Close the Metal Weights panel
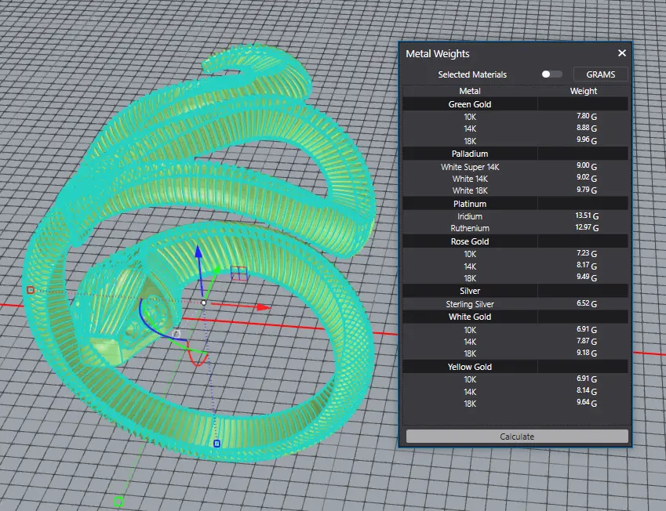Viewport: 666px width, 511px height. coord(622,53)
